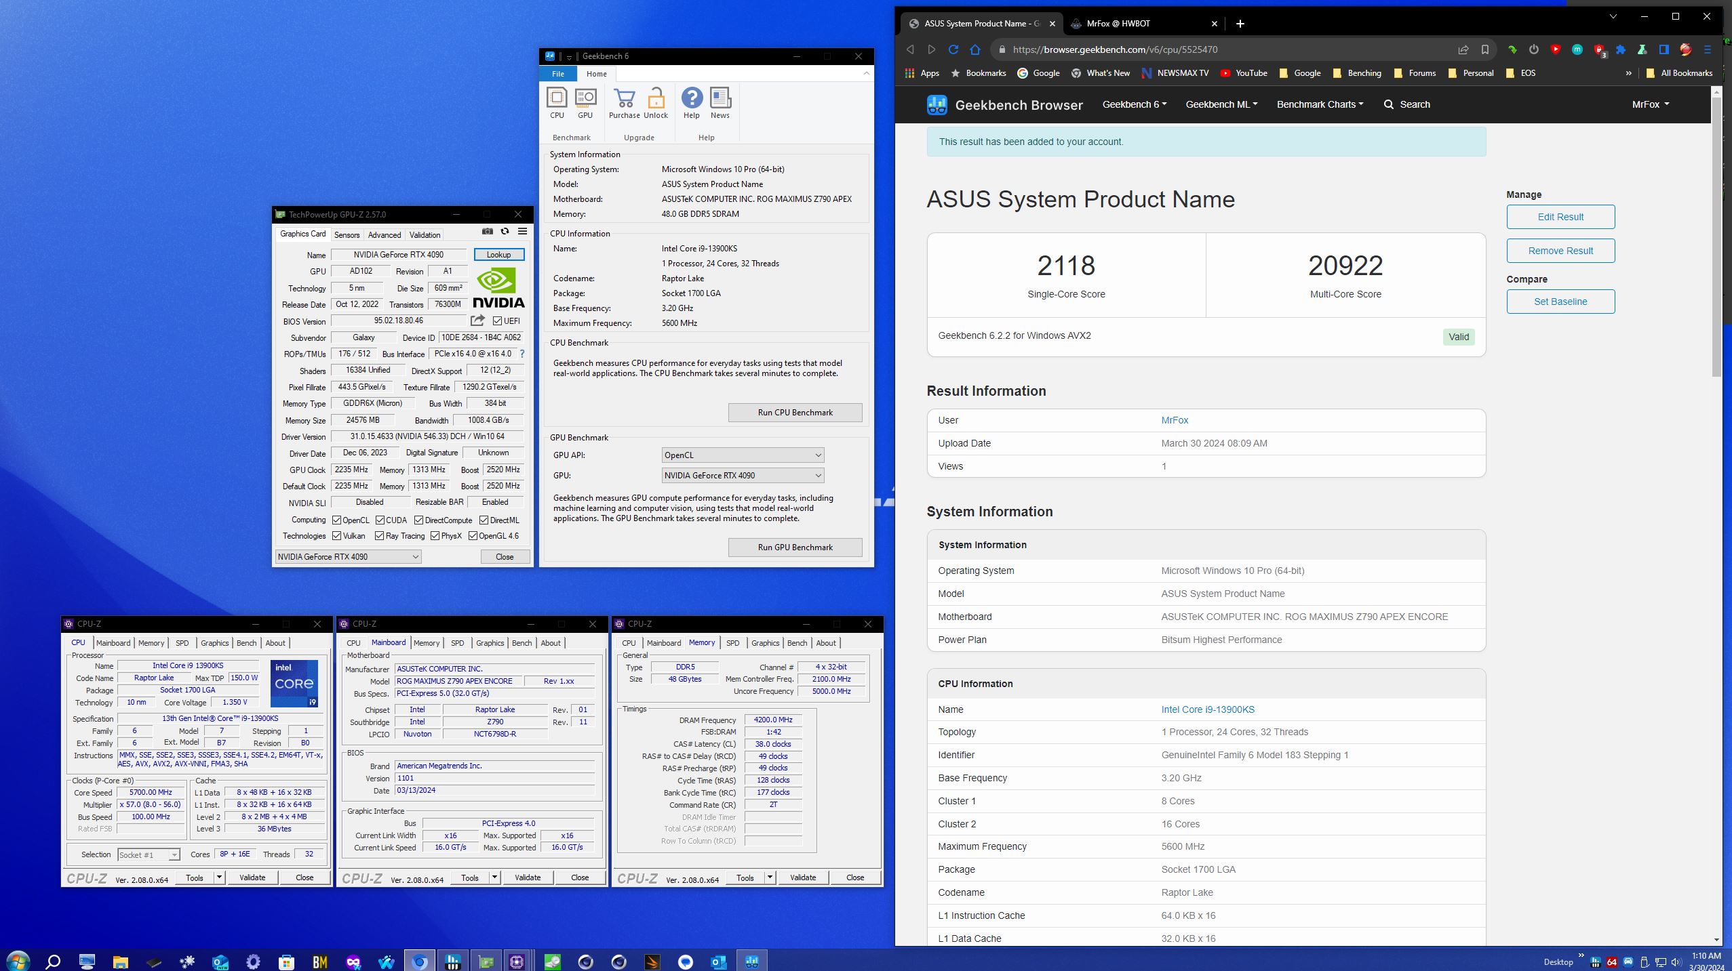Open the Validation tab in GPU-Z
Viewport: 1732px width, 971px height.
coord(425,235)
